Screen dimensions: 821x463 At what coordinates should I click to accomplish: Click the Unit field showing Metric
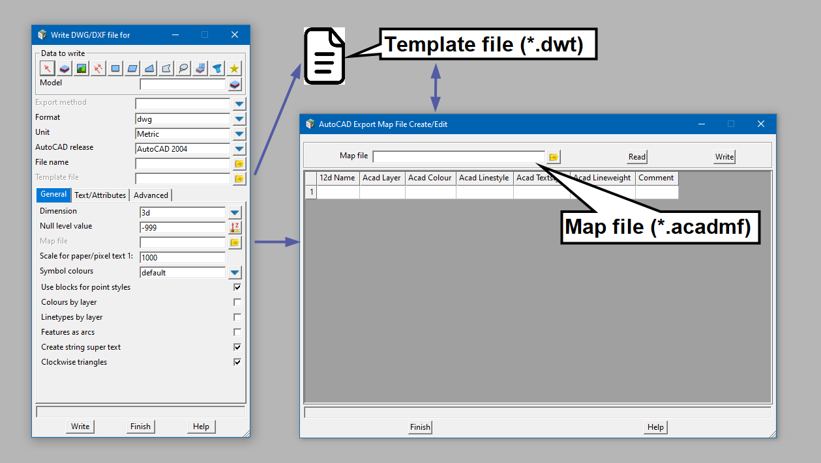tap(183, 134)
